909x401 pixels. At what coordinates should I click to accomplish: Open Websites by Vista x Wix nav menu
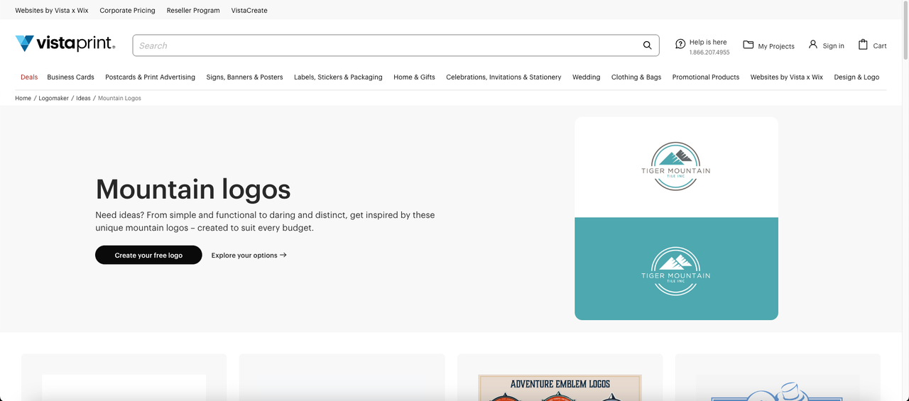point(786,77)
